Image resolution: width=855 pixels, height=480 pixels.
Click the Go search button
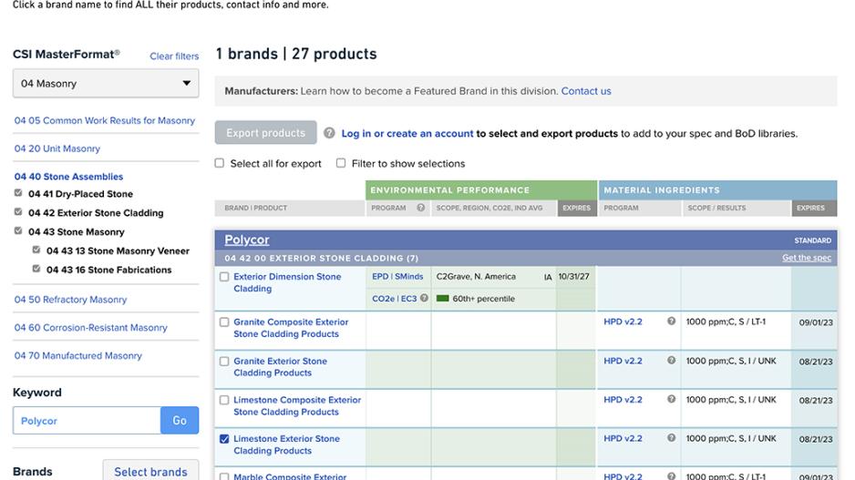tap(180, 421)
